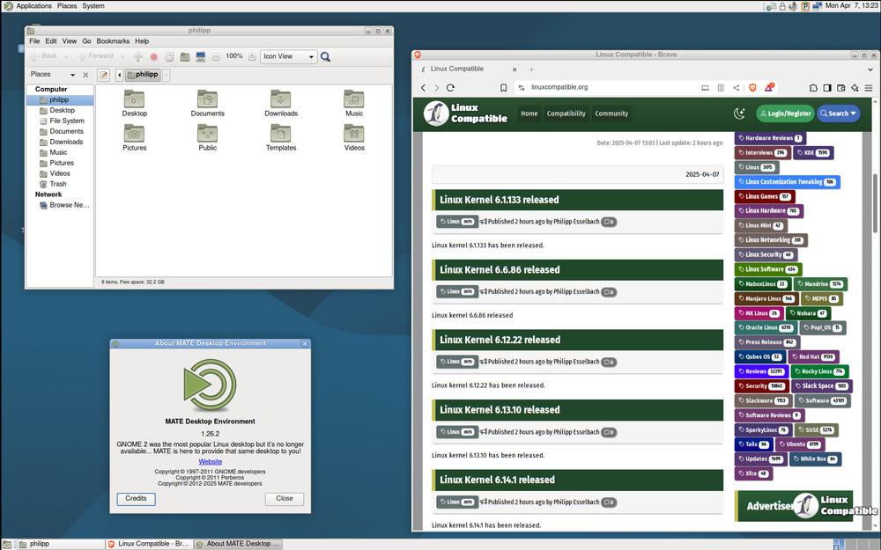Open the Website link in About dialog
881x550 pixels.
pos(210,461)
